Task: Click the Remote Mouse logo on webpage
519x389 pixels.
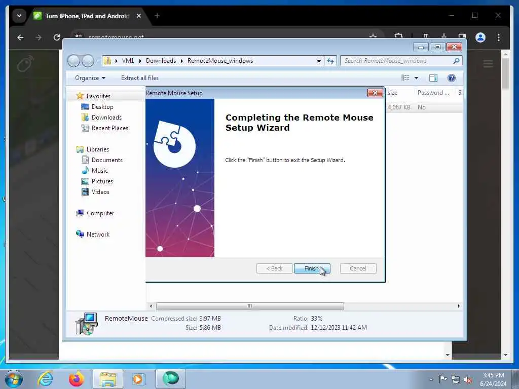Action: pos(25,63)
